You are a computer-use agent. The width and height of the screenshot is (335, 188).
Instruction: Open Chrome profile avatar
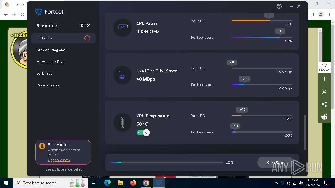click(x=321, y=14)
